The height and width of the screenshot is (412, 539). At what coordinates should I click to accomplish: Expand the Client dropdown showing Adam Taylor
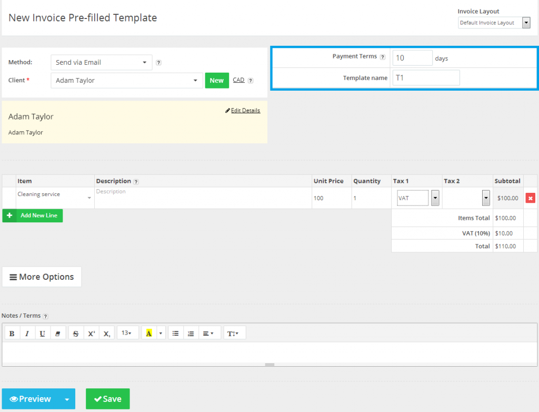(x=126, y=81)
